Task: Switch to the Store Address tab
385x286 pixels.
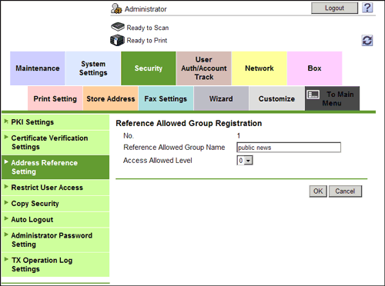Action: tap(111, 98)
